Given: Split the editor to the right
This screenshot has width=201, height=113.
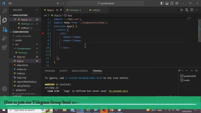Looking at the screenshot, I should click(x=192, y=10).
